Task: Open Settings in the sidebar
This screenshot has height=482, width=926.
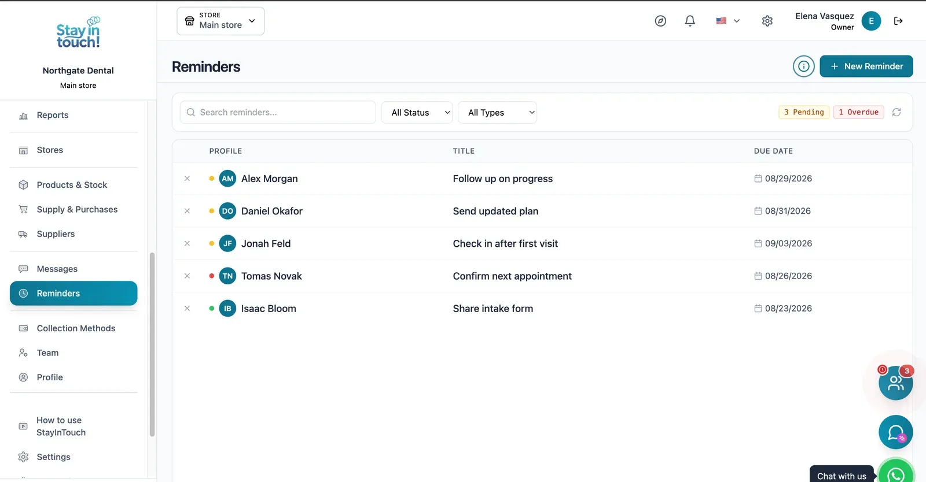Action: point(74,457)
